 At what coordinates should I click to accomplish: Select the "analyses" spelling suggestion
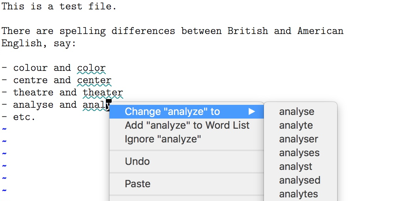tap(299, 153)
